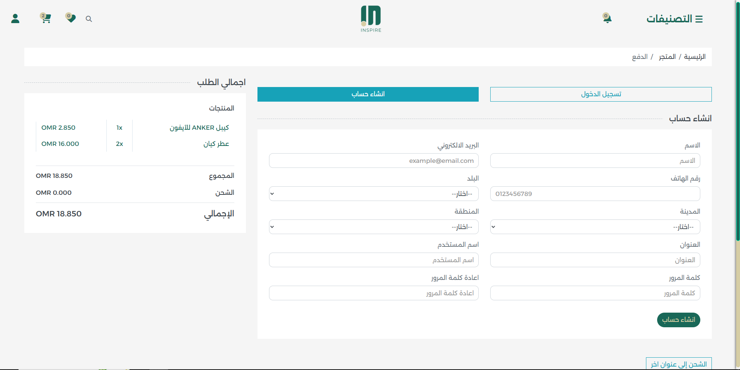The width and height of the screenshot is (740, 370).
Task: Click the Inspire logo
Action: click(x=371, y=19)
